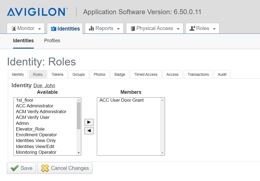Click the Physical Access door icon

pos(133,29)
